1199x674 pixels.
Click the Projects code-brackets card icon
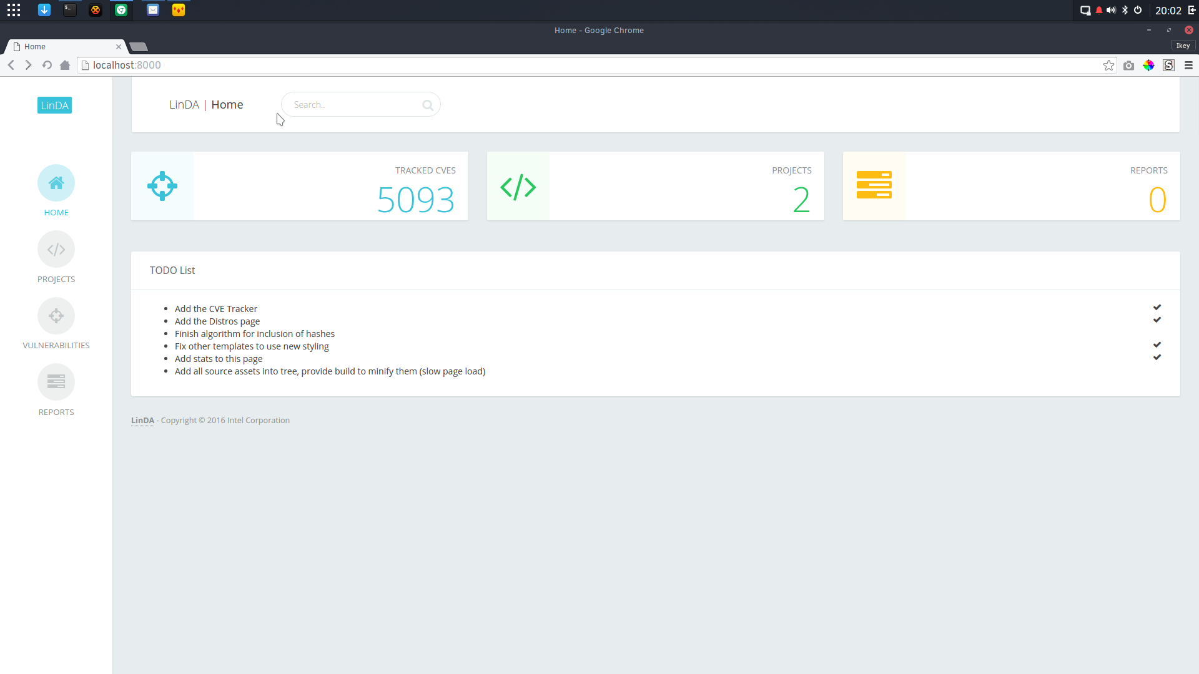(x=518, y=187)
